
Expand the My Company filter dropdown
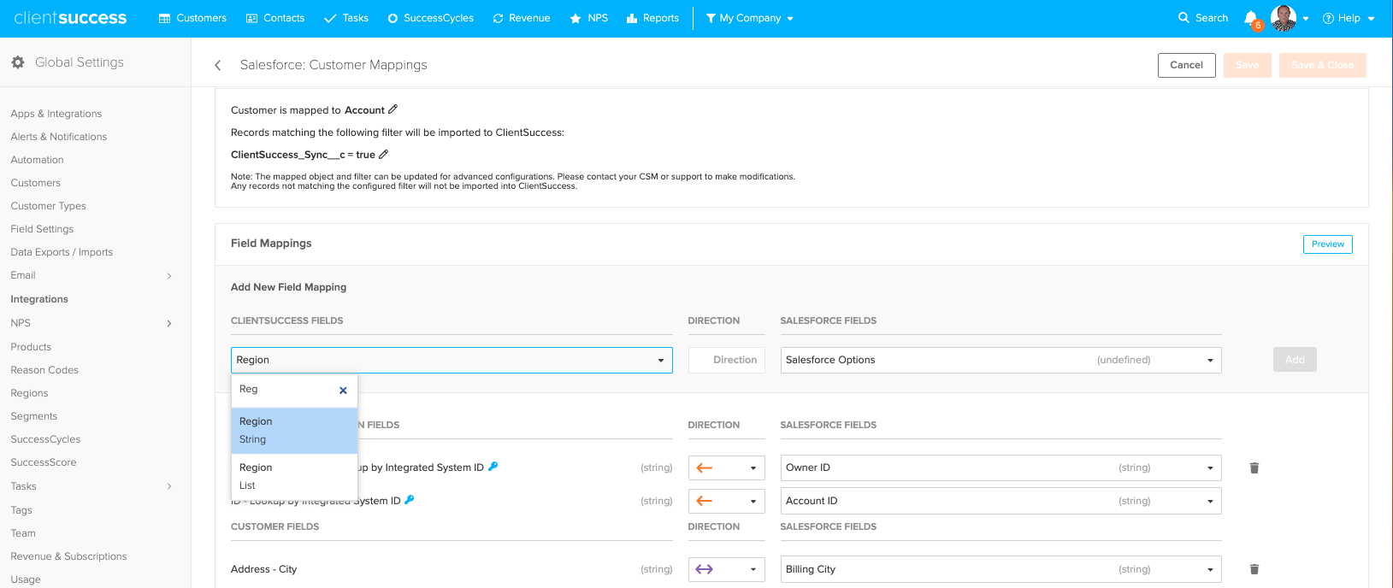(x=749, y=18)
